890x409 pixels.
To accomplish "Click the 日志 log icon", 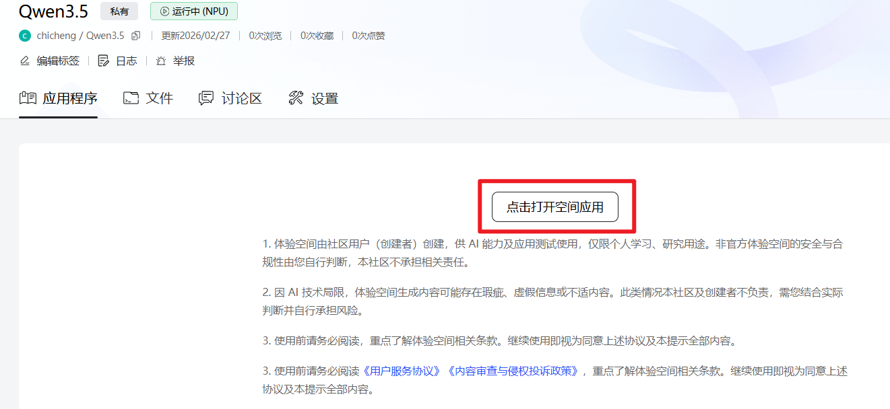I will click(x=103, y=61).
